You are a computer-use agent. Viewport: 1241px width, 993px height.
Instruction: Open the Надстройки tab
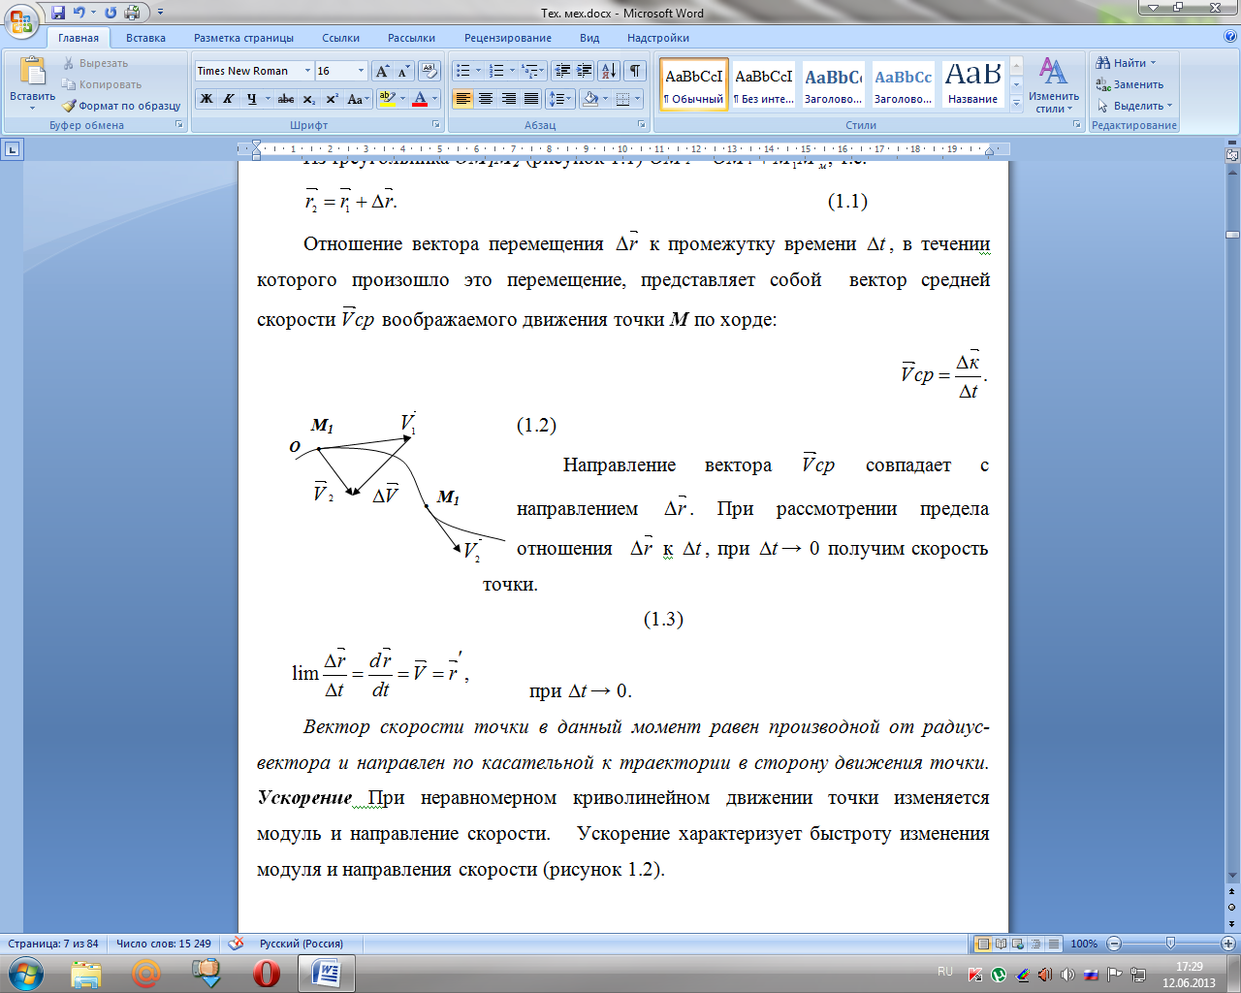(x=658, y=38)
